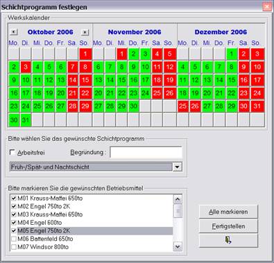274x263 pixels.
Task: Click November 2006 month heading
Action: pyautogui.click(x=135, y=32)
